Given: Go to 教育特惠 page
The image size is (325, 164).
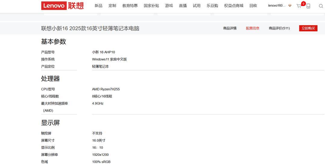Looking at the screenshot, I should click(x=130, y=6).
